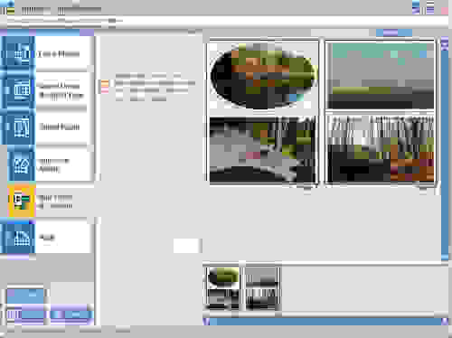Screen dimensions: 452x338
Task: Select the oval-framed photo in the preview
Action: (x=264, y=75)
